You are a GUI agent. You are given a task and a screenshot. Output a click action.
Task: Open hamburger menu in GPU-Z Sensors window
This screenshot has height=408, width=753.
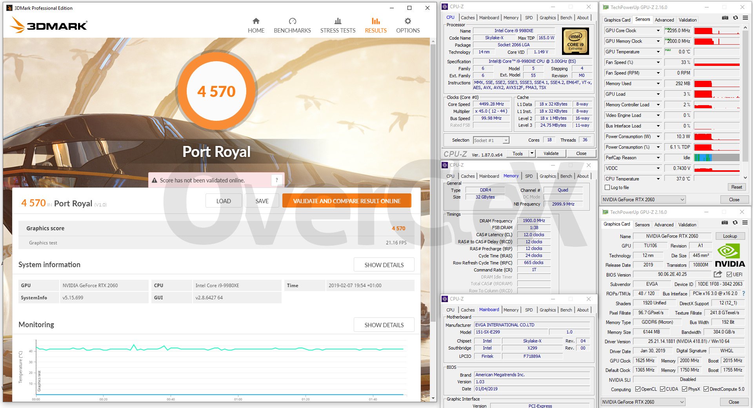pos(745,18)
